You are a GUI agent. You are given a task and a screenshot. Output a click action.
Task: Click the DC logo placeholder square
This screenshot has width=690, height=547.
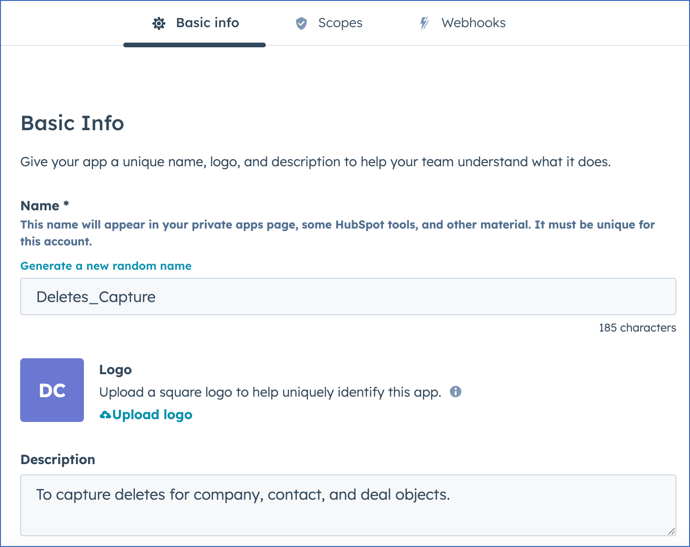point(52,390)
